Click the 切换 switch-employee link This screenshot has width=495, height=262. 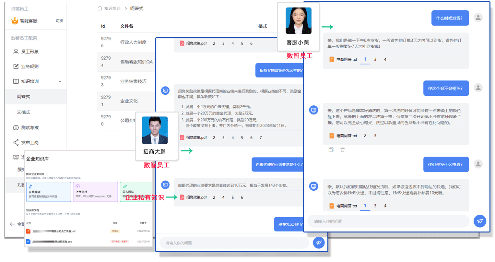click(x=59, y=21)
